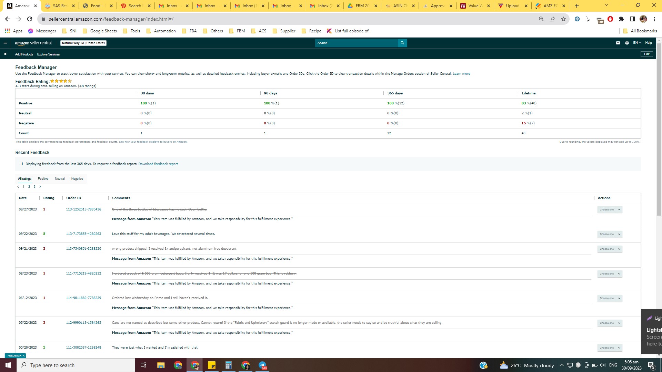Switch to the Value W browser tab
Image resolution: width=662 pixels, height=372 pixels.
point(475,6)
